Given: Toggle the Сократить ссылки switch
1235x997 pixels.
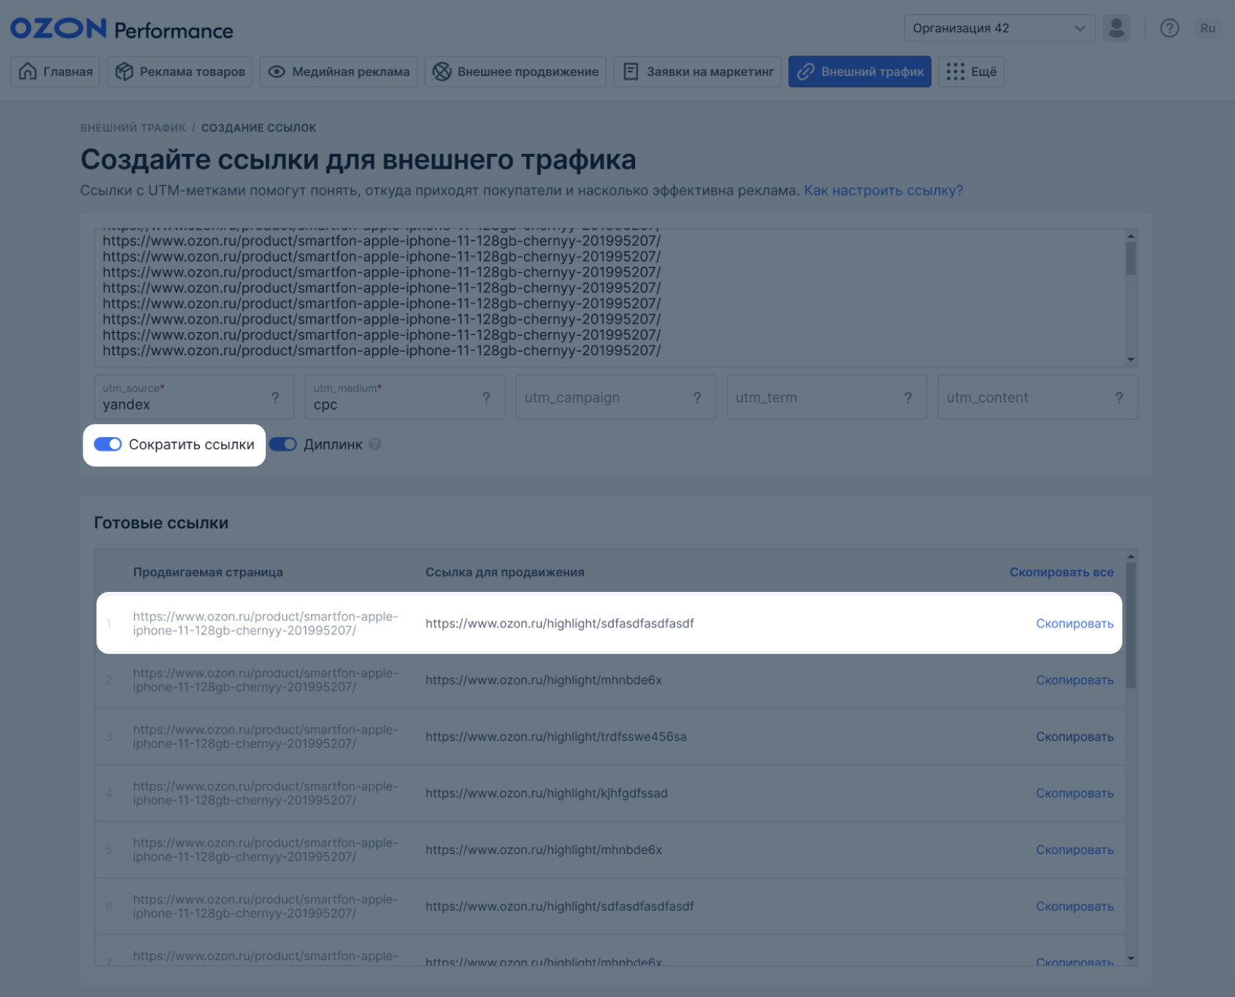Looking at the screenshot, I should tap(108, 444).
